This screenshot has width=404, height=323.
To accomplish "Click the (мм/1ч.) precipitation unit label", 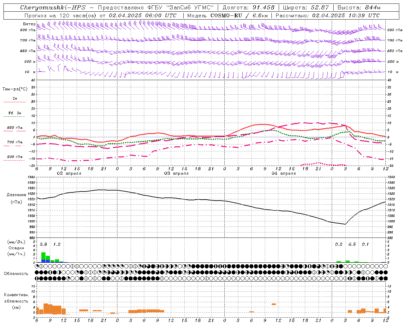I will [16, 254].
